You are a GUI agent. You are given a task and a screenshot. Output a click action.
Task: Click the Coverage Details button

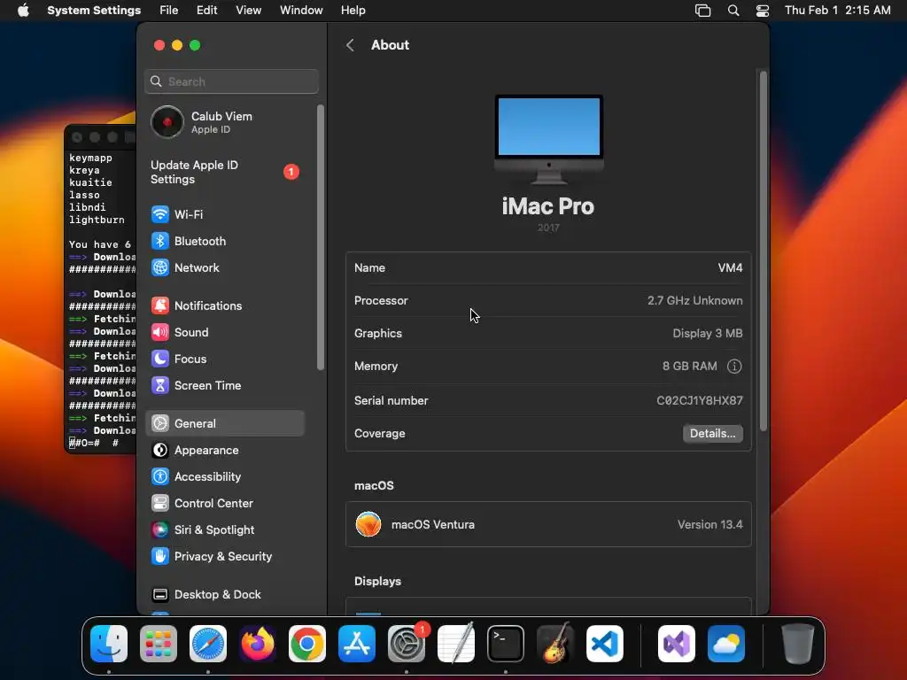click(713, 434)
